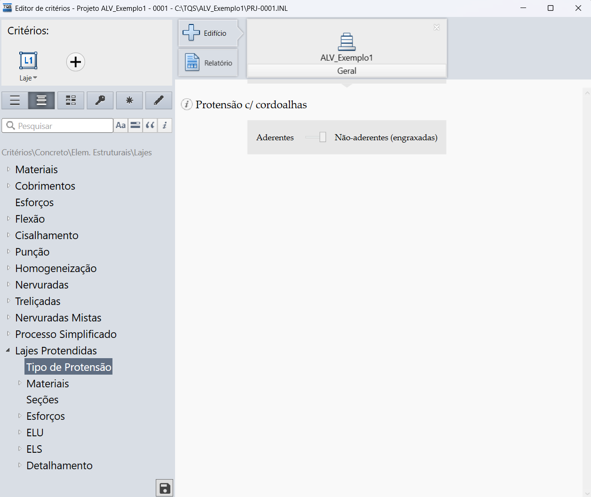Switch to simple list view icon
Viewport: 591px width, 497px height.
pos(15,100)
